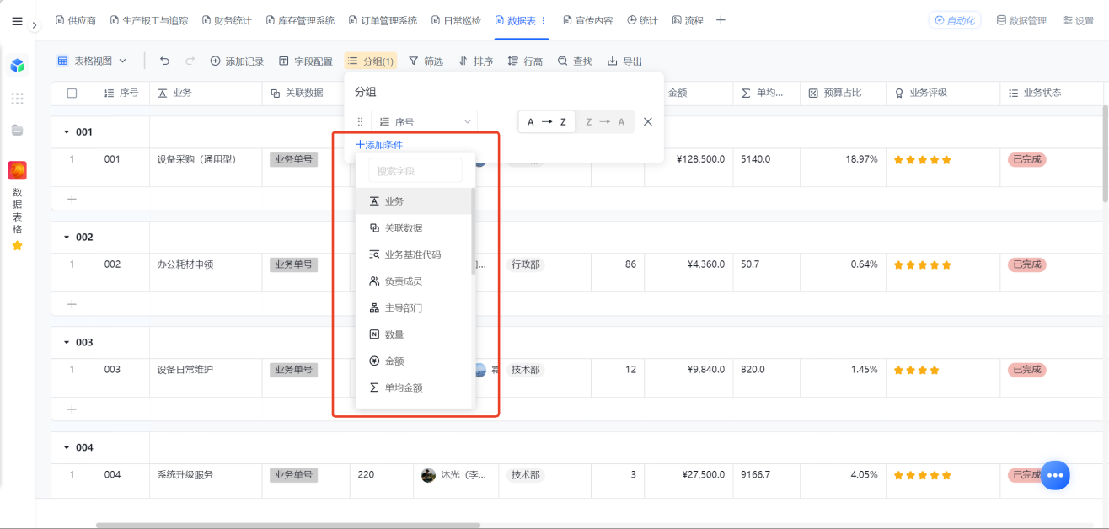Viewport: 1109px width, 529px height.
Task: Collapse group 004
Action: point(67,447)
